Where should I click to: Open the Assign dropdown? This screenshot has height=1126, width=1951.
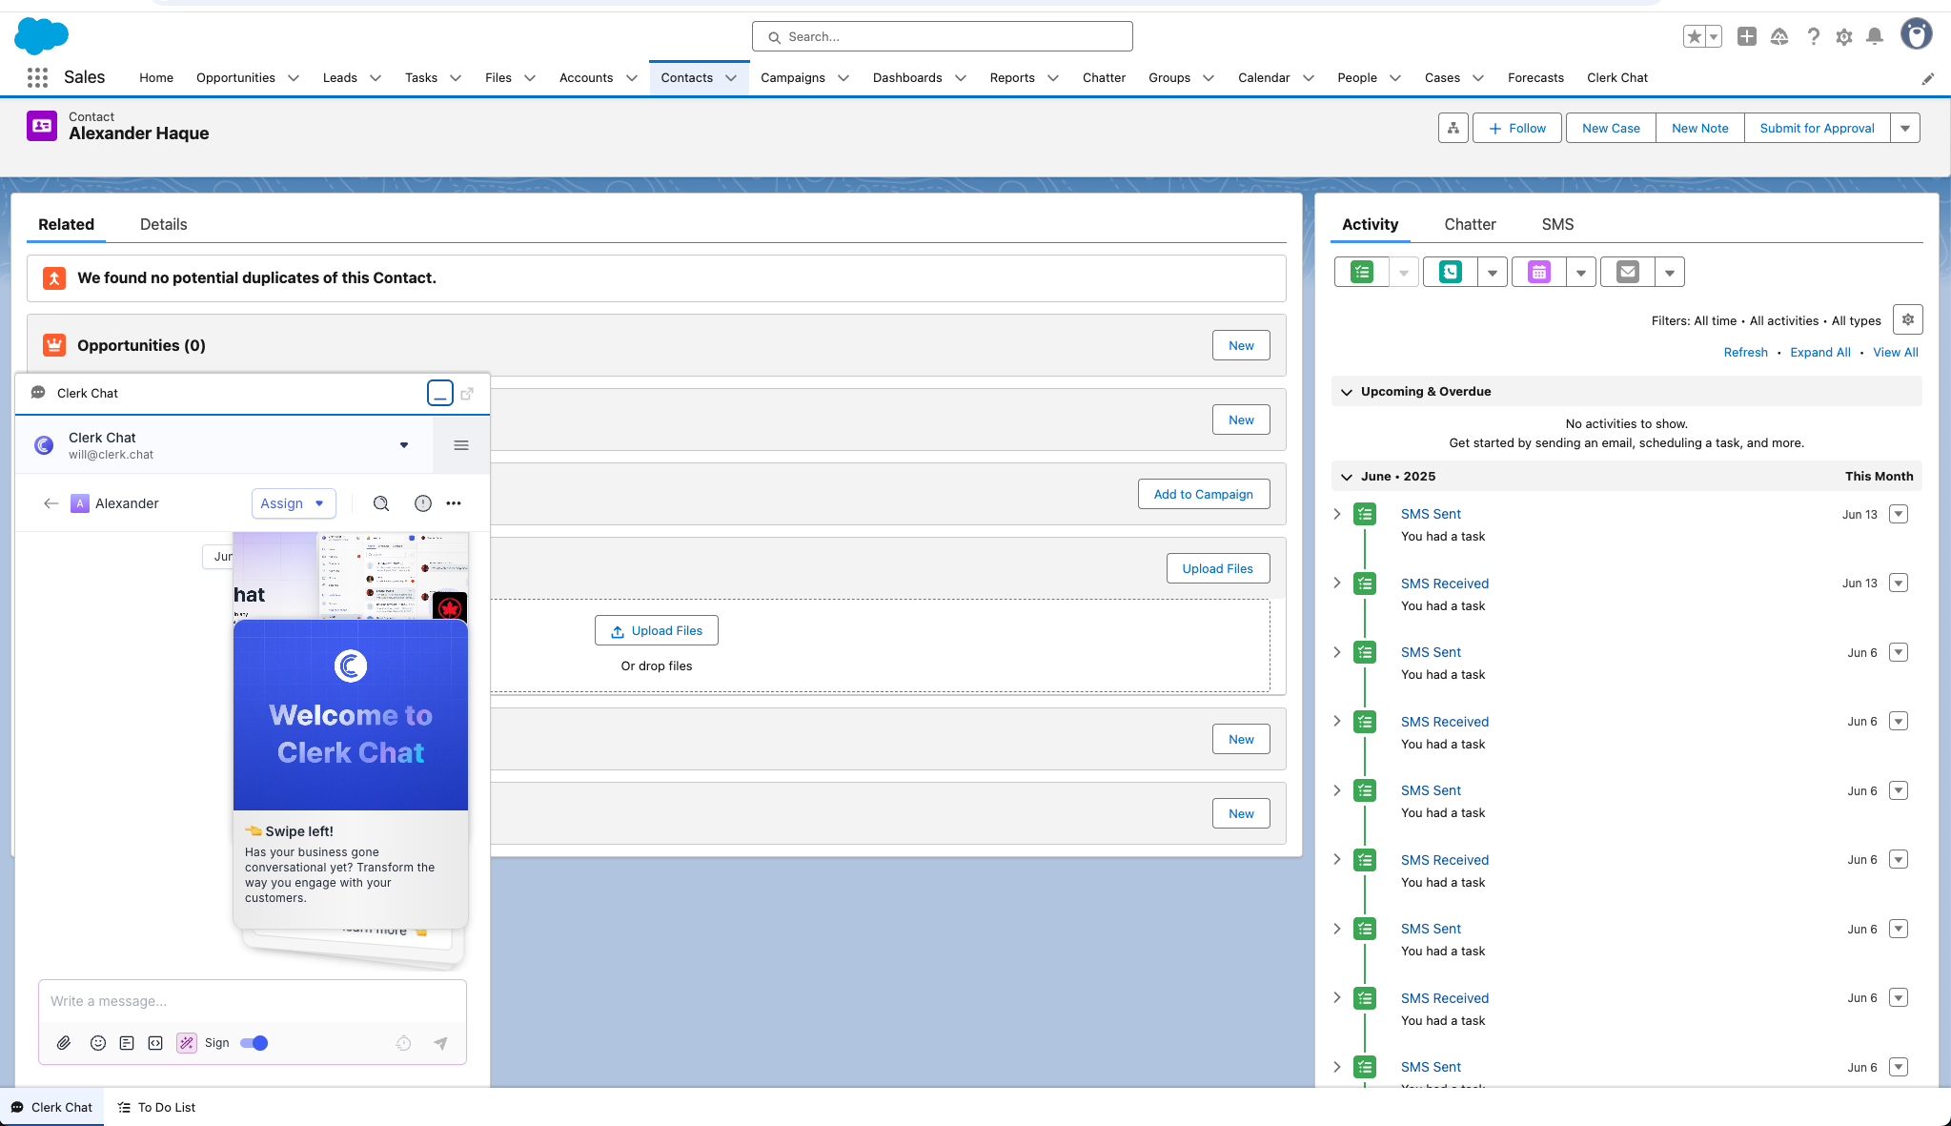click(293, 503)
